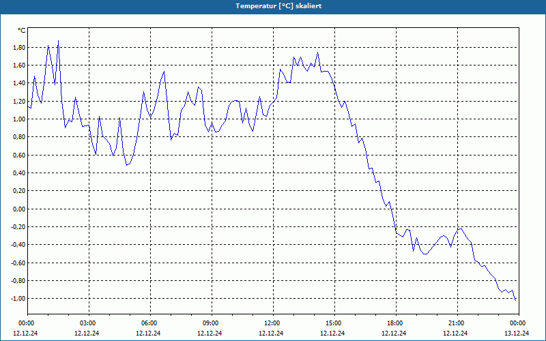The image size is (546, 341).
Task: Click the 12.12.24 date below 12:00
Action: [x=271, y=333]
